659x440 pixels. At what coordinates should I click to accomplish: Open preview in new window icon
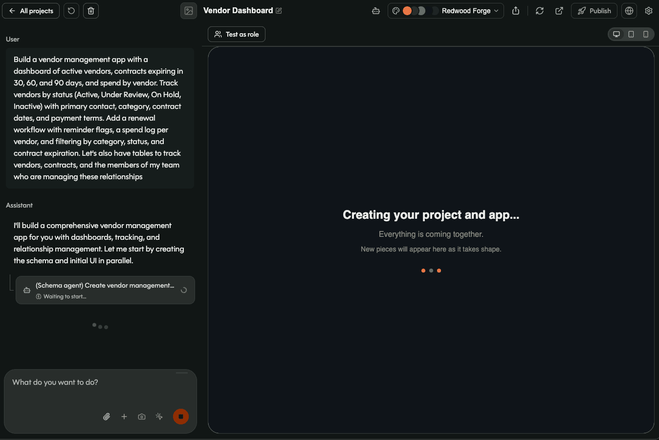[559, 11]
